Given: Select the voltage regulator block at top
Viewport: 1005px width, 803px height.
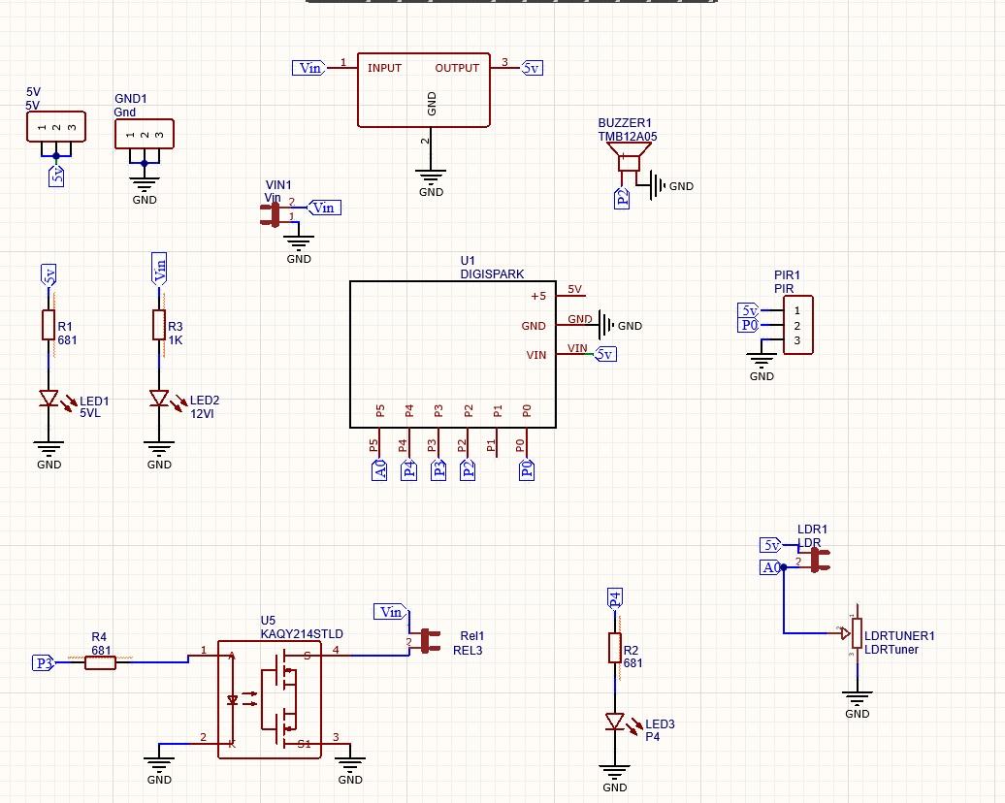Looking at the screenshot, I should pyautogui.click(x=424, y=87).
